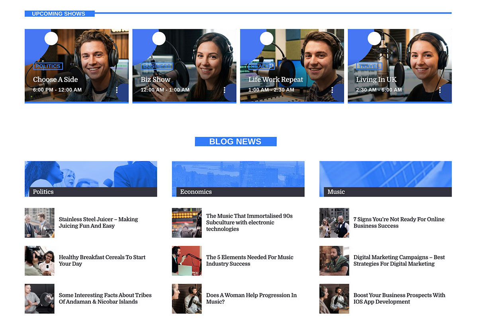Screen dimensions: 478x330
Task: Click the white circle on Life Work Repeat card
Action: point(266,39)
